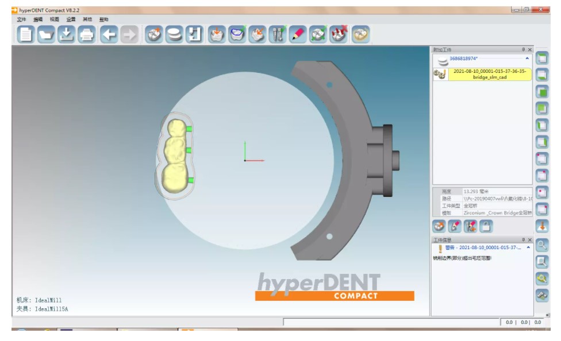Click the 全冠桥 part type value
561x341 pixels.
pos(471,206)
